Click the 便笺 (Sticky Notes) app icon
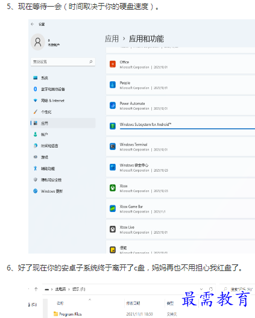Image resolution: width=255 pixels, height=318 pixels. click(113, 250)
